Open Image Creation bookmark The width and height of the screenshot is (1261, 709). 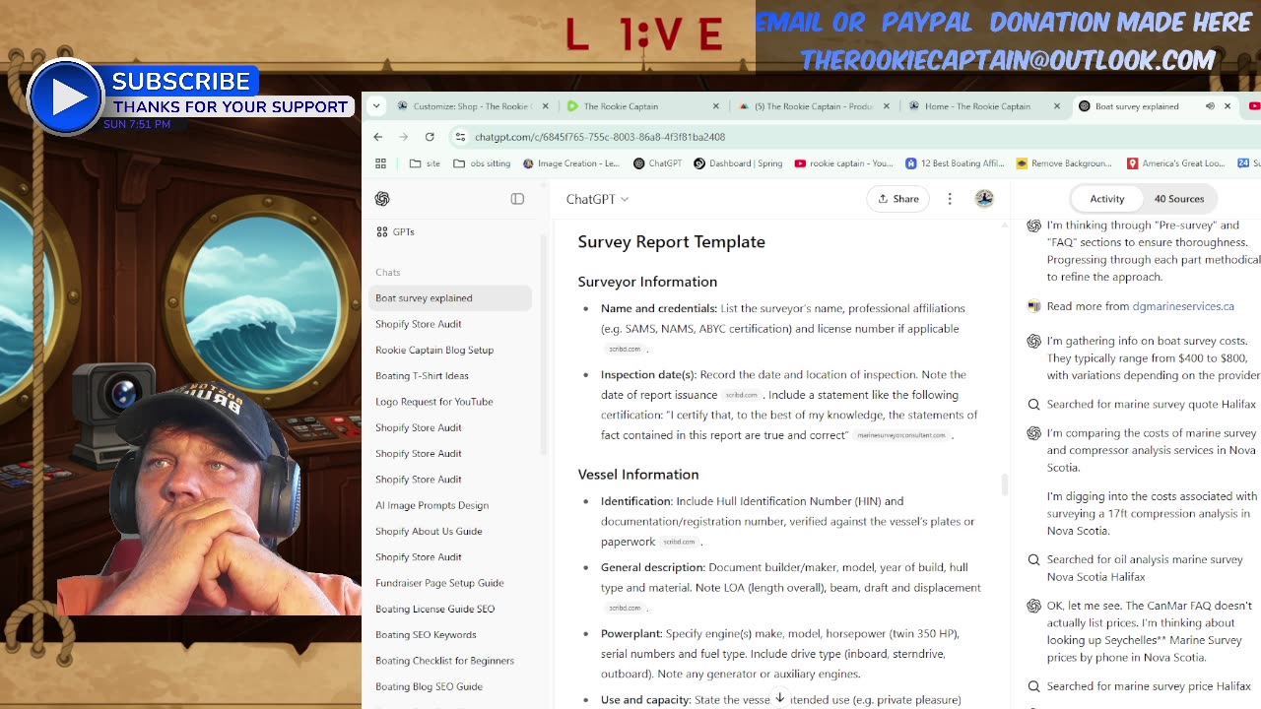[x=571, y=163]
